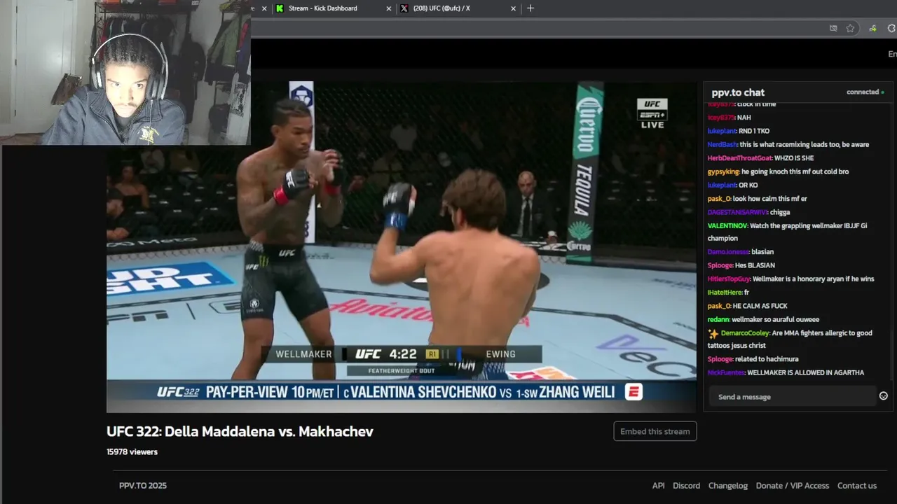
Task: Click EWING name on fight scoreboard
Action: (500, 354)
